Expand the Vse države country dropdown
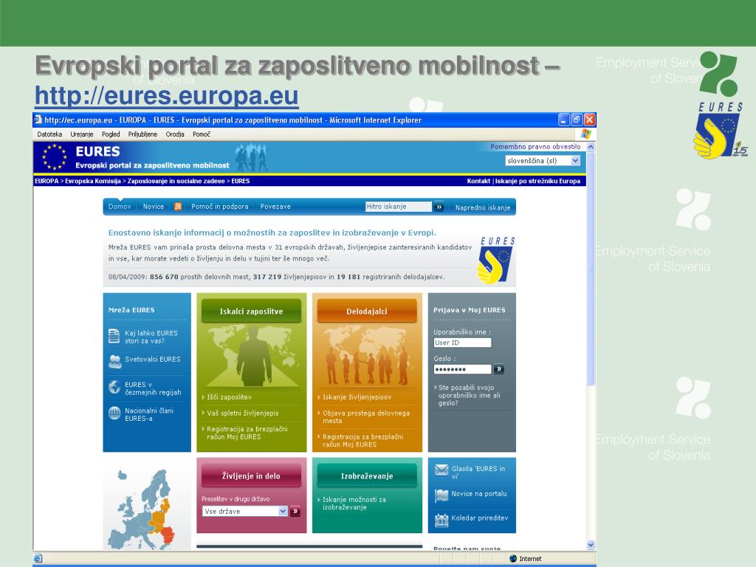Screen dimensions: 756x567 [245, 511]
